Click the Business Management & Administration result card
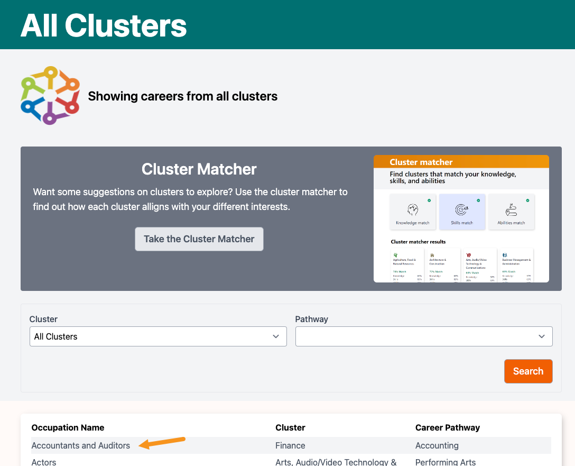 tap(517, 266)
